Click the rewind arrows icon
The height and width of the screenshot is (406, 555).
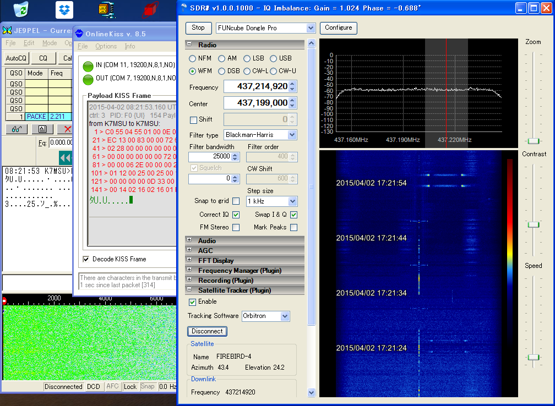click(65, 158)
